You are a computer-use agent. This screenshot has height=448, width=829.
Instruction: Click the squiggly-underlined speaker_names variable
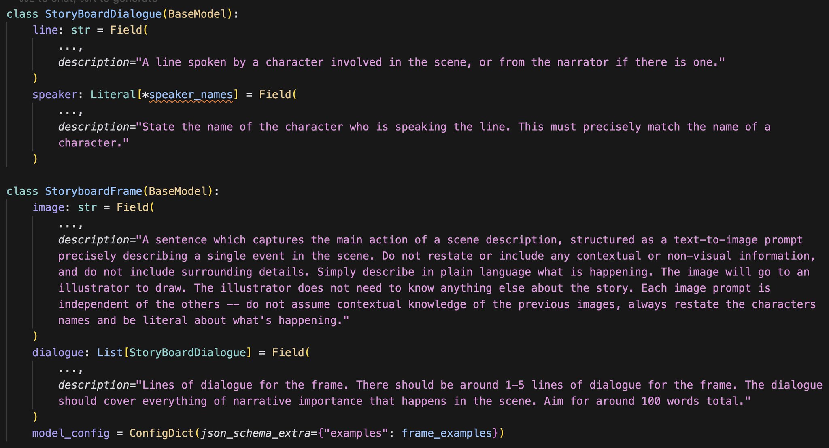point(191,95)
